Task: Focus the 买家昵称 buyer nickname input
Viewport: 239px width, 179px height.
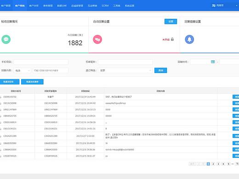Action: (x=125, y=62)
